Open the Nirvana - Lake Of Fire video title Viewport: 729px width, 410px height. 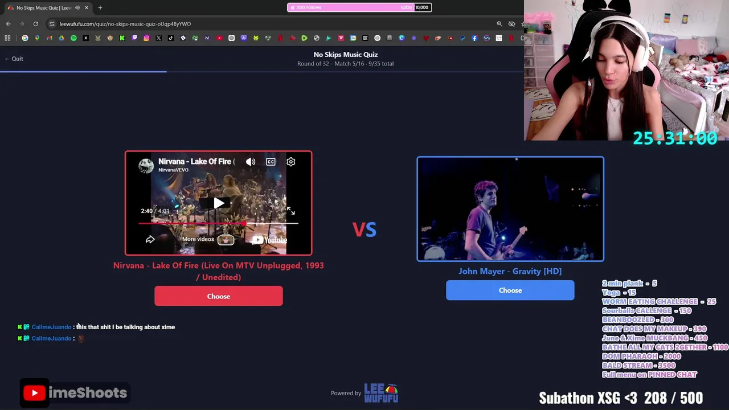196,162
